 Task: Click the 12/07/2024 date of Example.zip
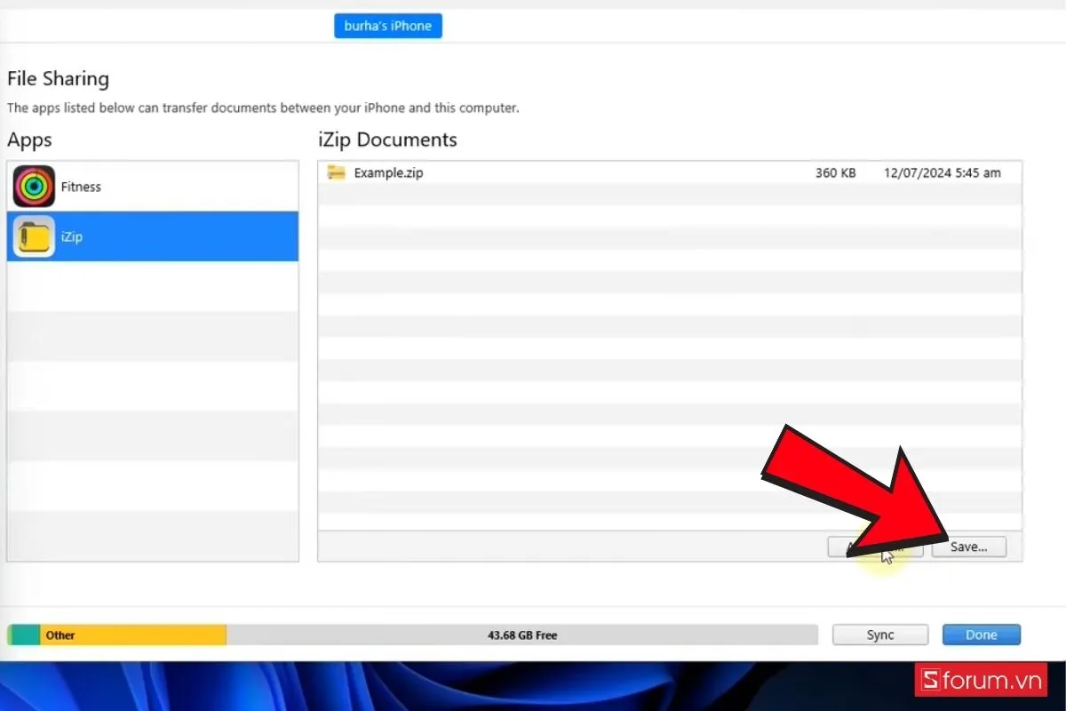944,172
